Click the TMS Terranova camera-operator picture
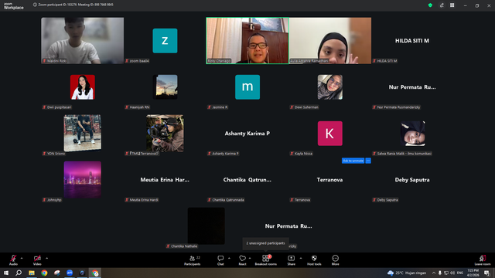The width and height of the screenshot is (495, 278). point(165,133)
